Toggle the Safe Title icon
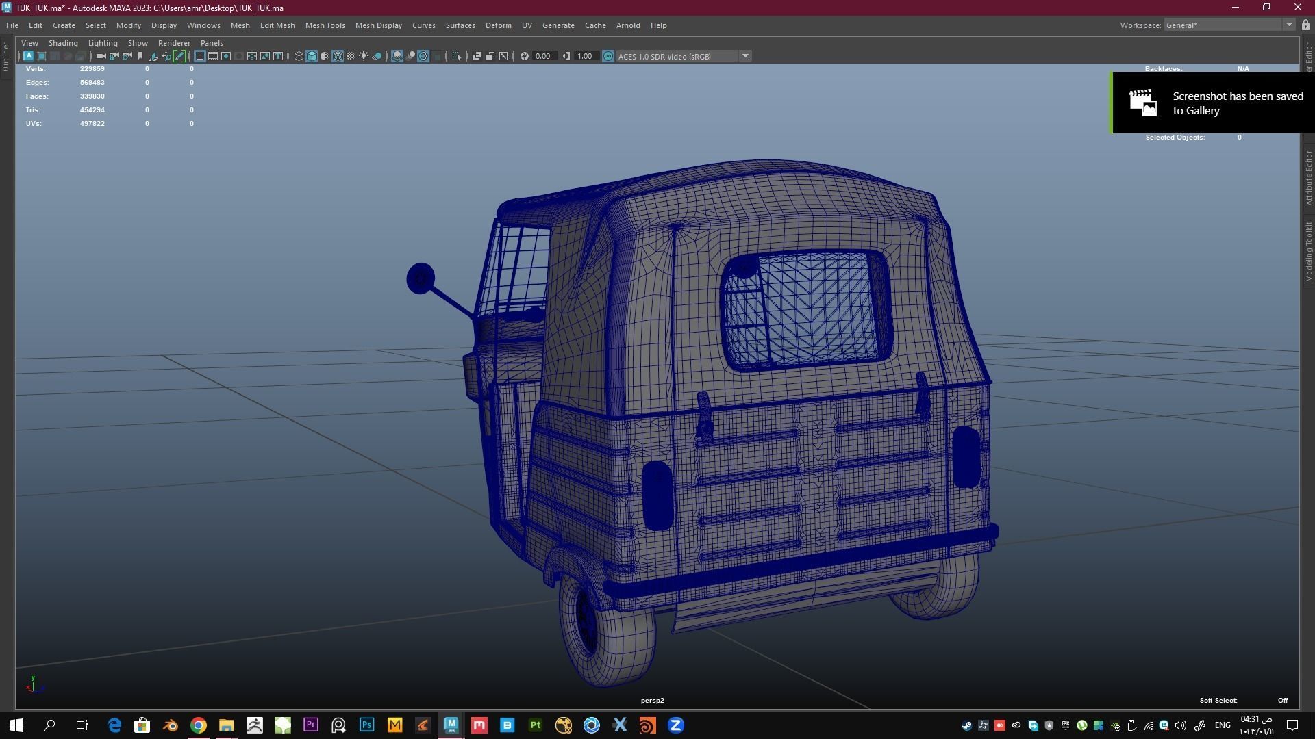The height and width of the screenshot is (739, 1315). tap(278, 56)
